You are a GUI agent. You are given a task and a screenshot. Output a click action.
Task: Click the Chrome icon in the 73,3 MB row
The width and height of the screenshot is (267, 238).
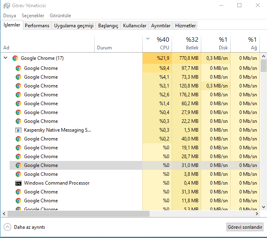18,77
